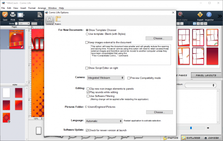The height and width of the screenshot is (141, 223).
Task: Open the Photos source tab
Action: pyautogui.click(x=171, y=138)
